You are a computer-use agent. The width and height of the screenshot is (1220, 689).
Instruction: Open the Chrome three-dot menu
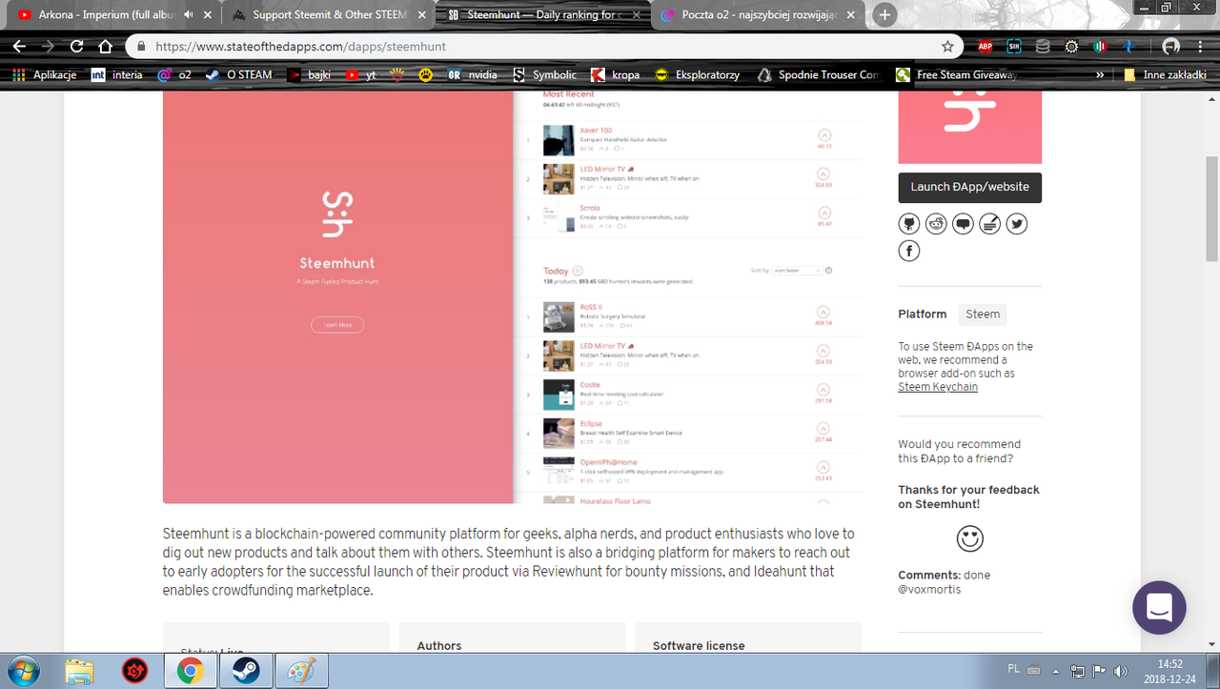click(1202, 46)
